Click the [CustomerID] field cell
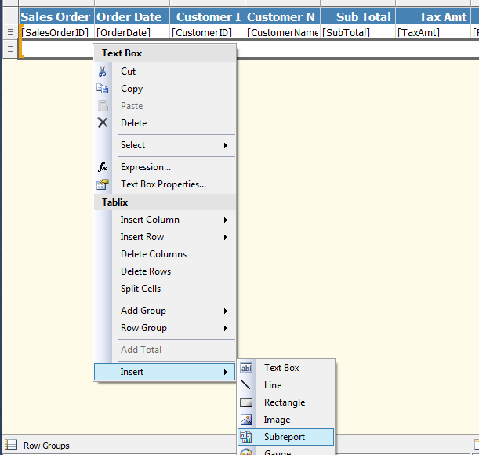The image size is (479, 455). tap(207, 32)
